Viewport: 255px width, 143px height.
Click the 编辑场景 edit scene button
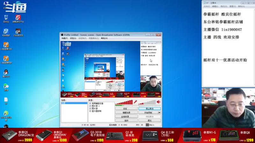(126, 113)
